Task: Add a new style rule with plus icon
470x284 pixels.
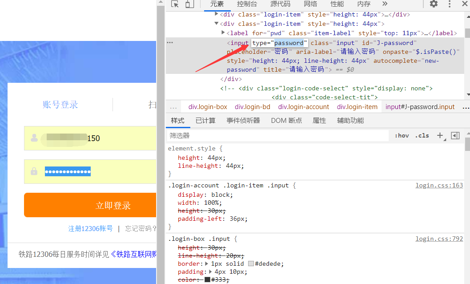Action: coord(440,135)
